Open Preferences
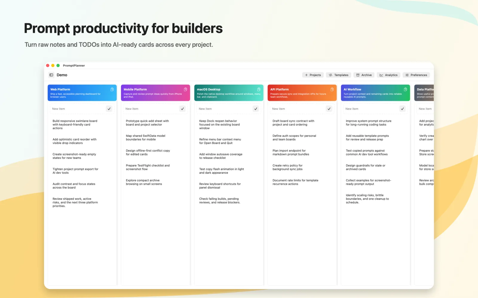 pyautogui.click(x=416, y=75)
